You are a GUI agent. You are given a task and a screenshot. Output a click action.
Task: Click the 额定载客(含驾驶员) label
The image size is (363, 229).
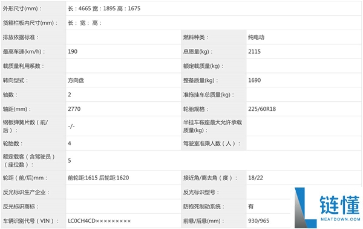coord(29,160)
